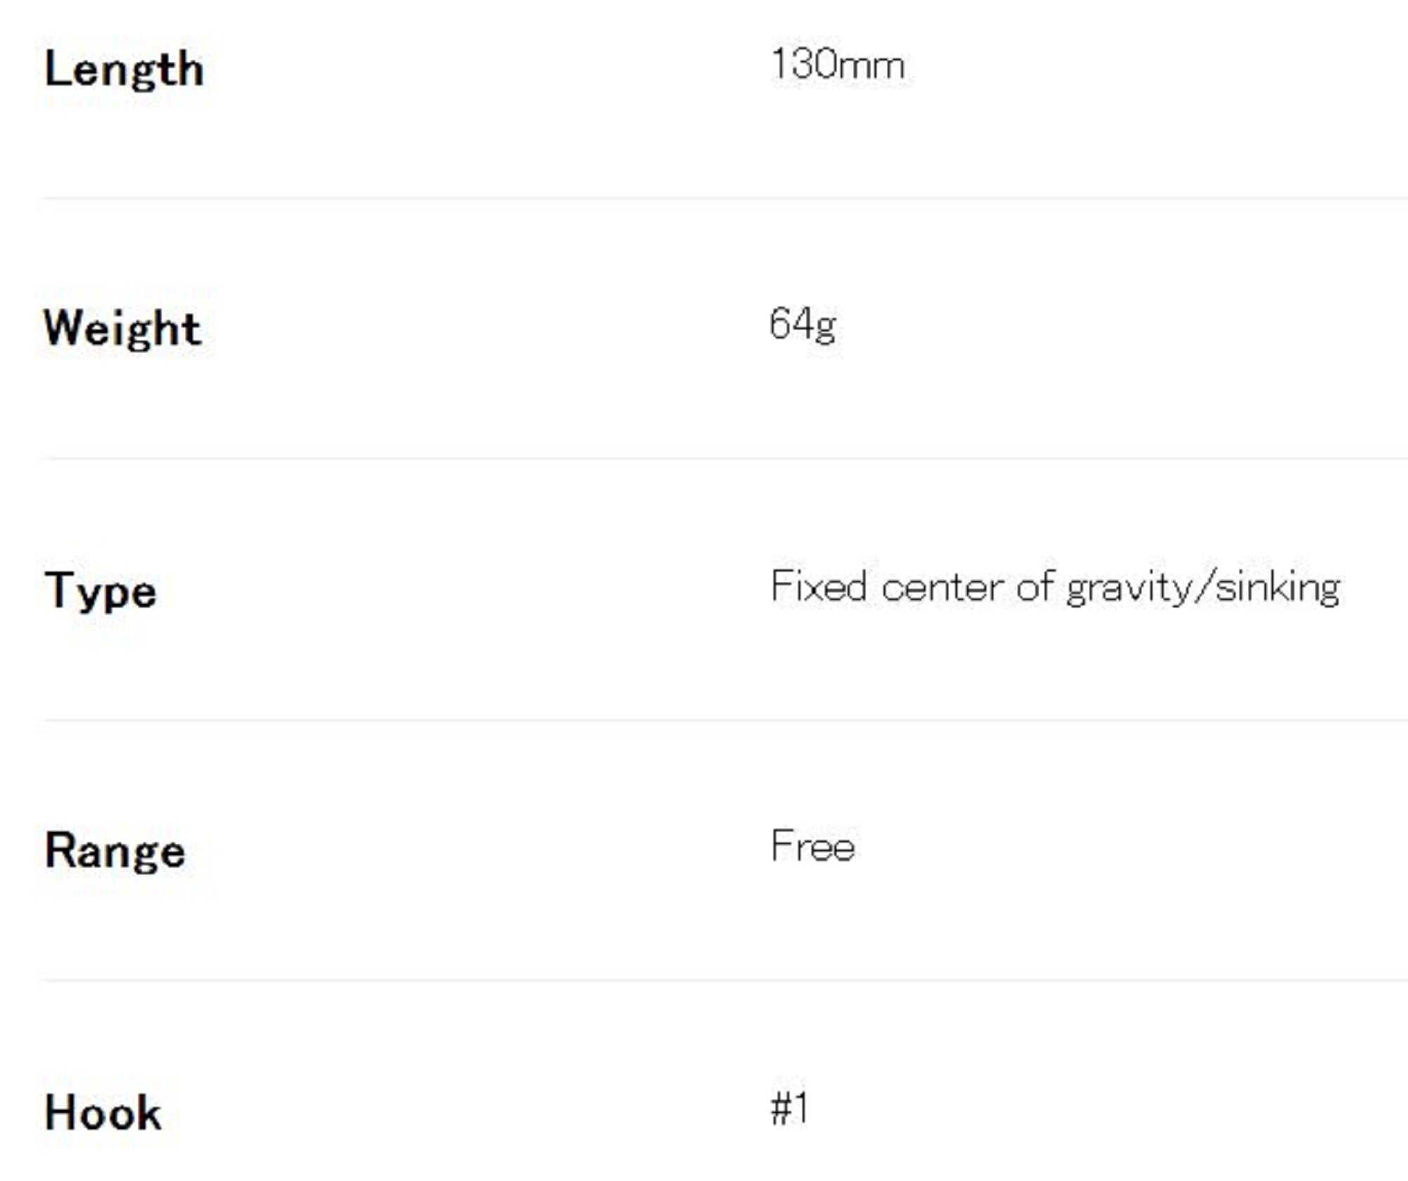Select the #1 hook value

pos(790,1109)
